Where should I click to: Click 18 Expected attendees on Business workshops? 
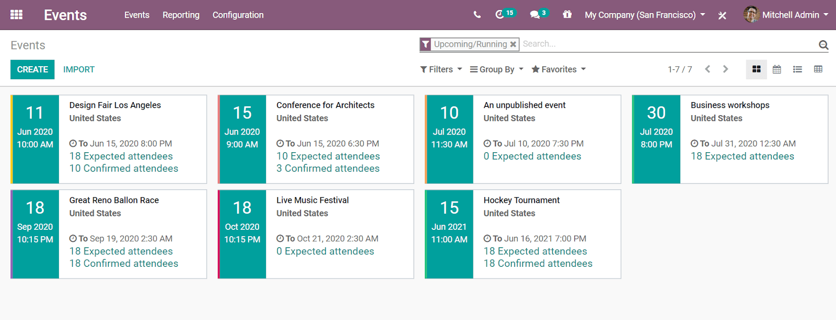742,156
